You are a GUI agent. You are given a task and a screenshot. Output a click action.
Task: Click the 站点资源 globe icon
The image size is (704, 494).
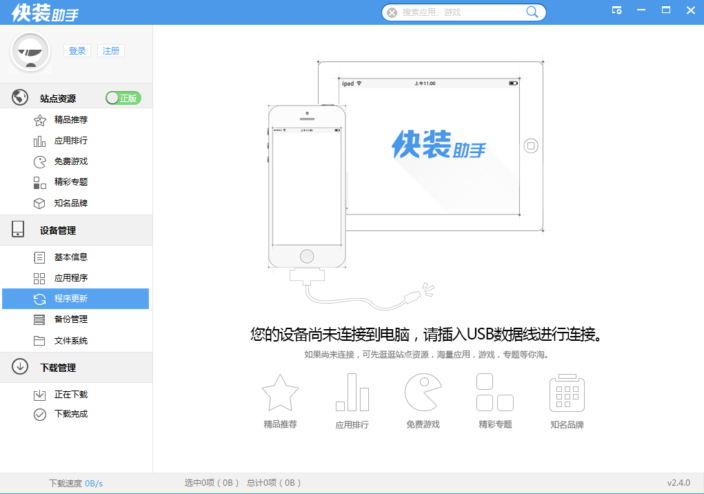click(20, 97)
